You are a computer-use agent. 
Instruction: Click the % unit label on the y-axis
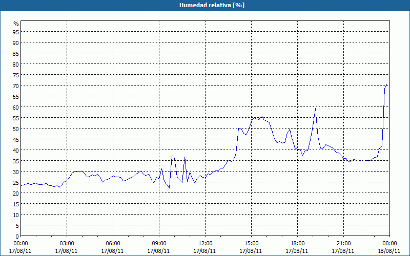(16, 24)
